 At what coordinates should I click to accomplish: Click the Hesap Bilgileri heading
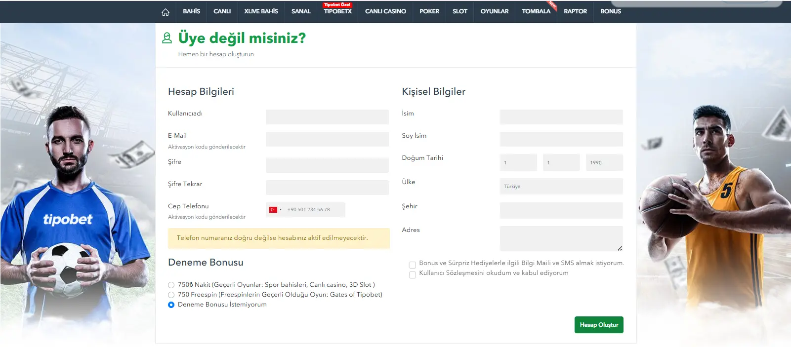[x=201, y=92]
